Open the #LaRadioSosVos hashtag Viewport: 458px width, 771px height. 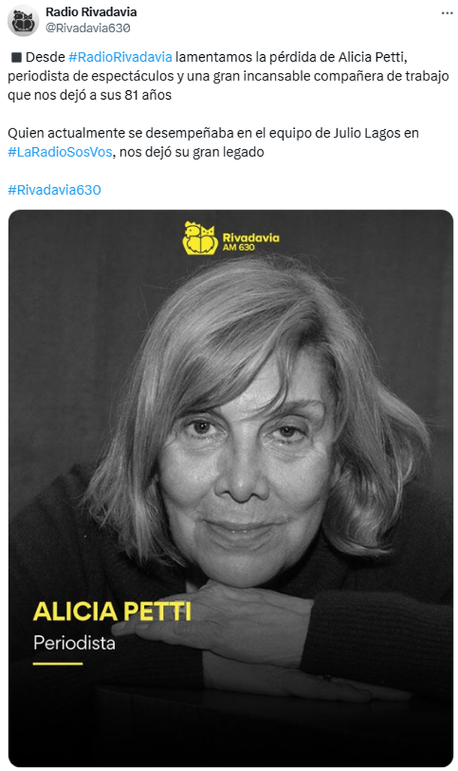tap(59, 152)
